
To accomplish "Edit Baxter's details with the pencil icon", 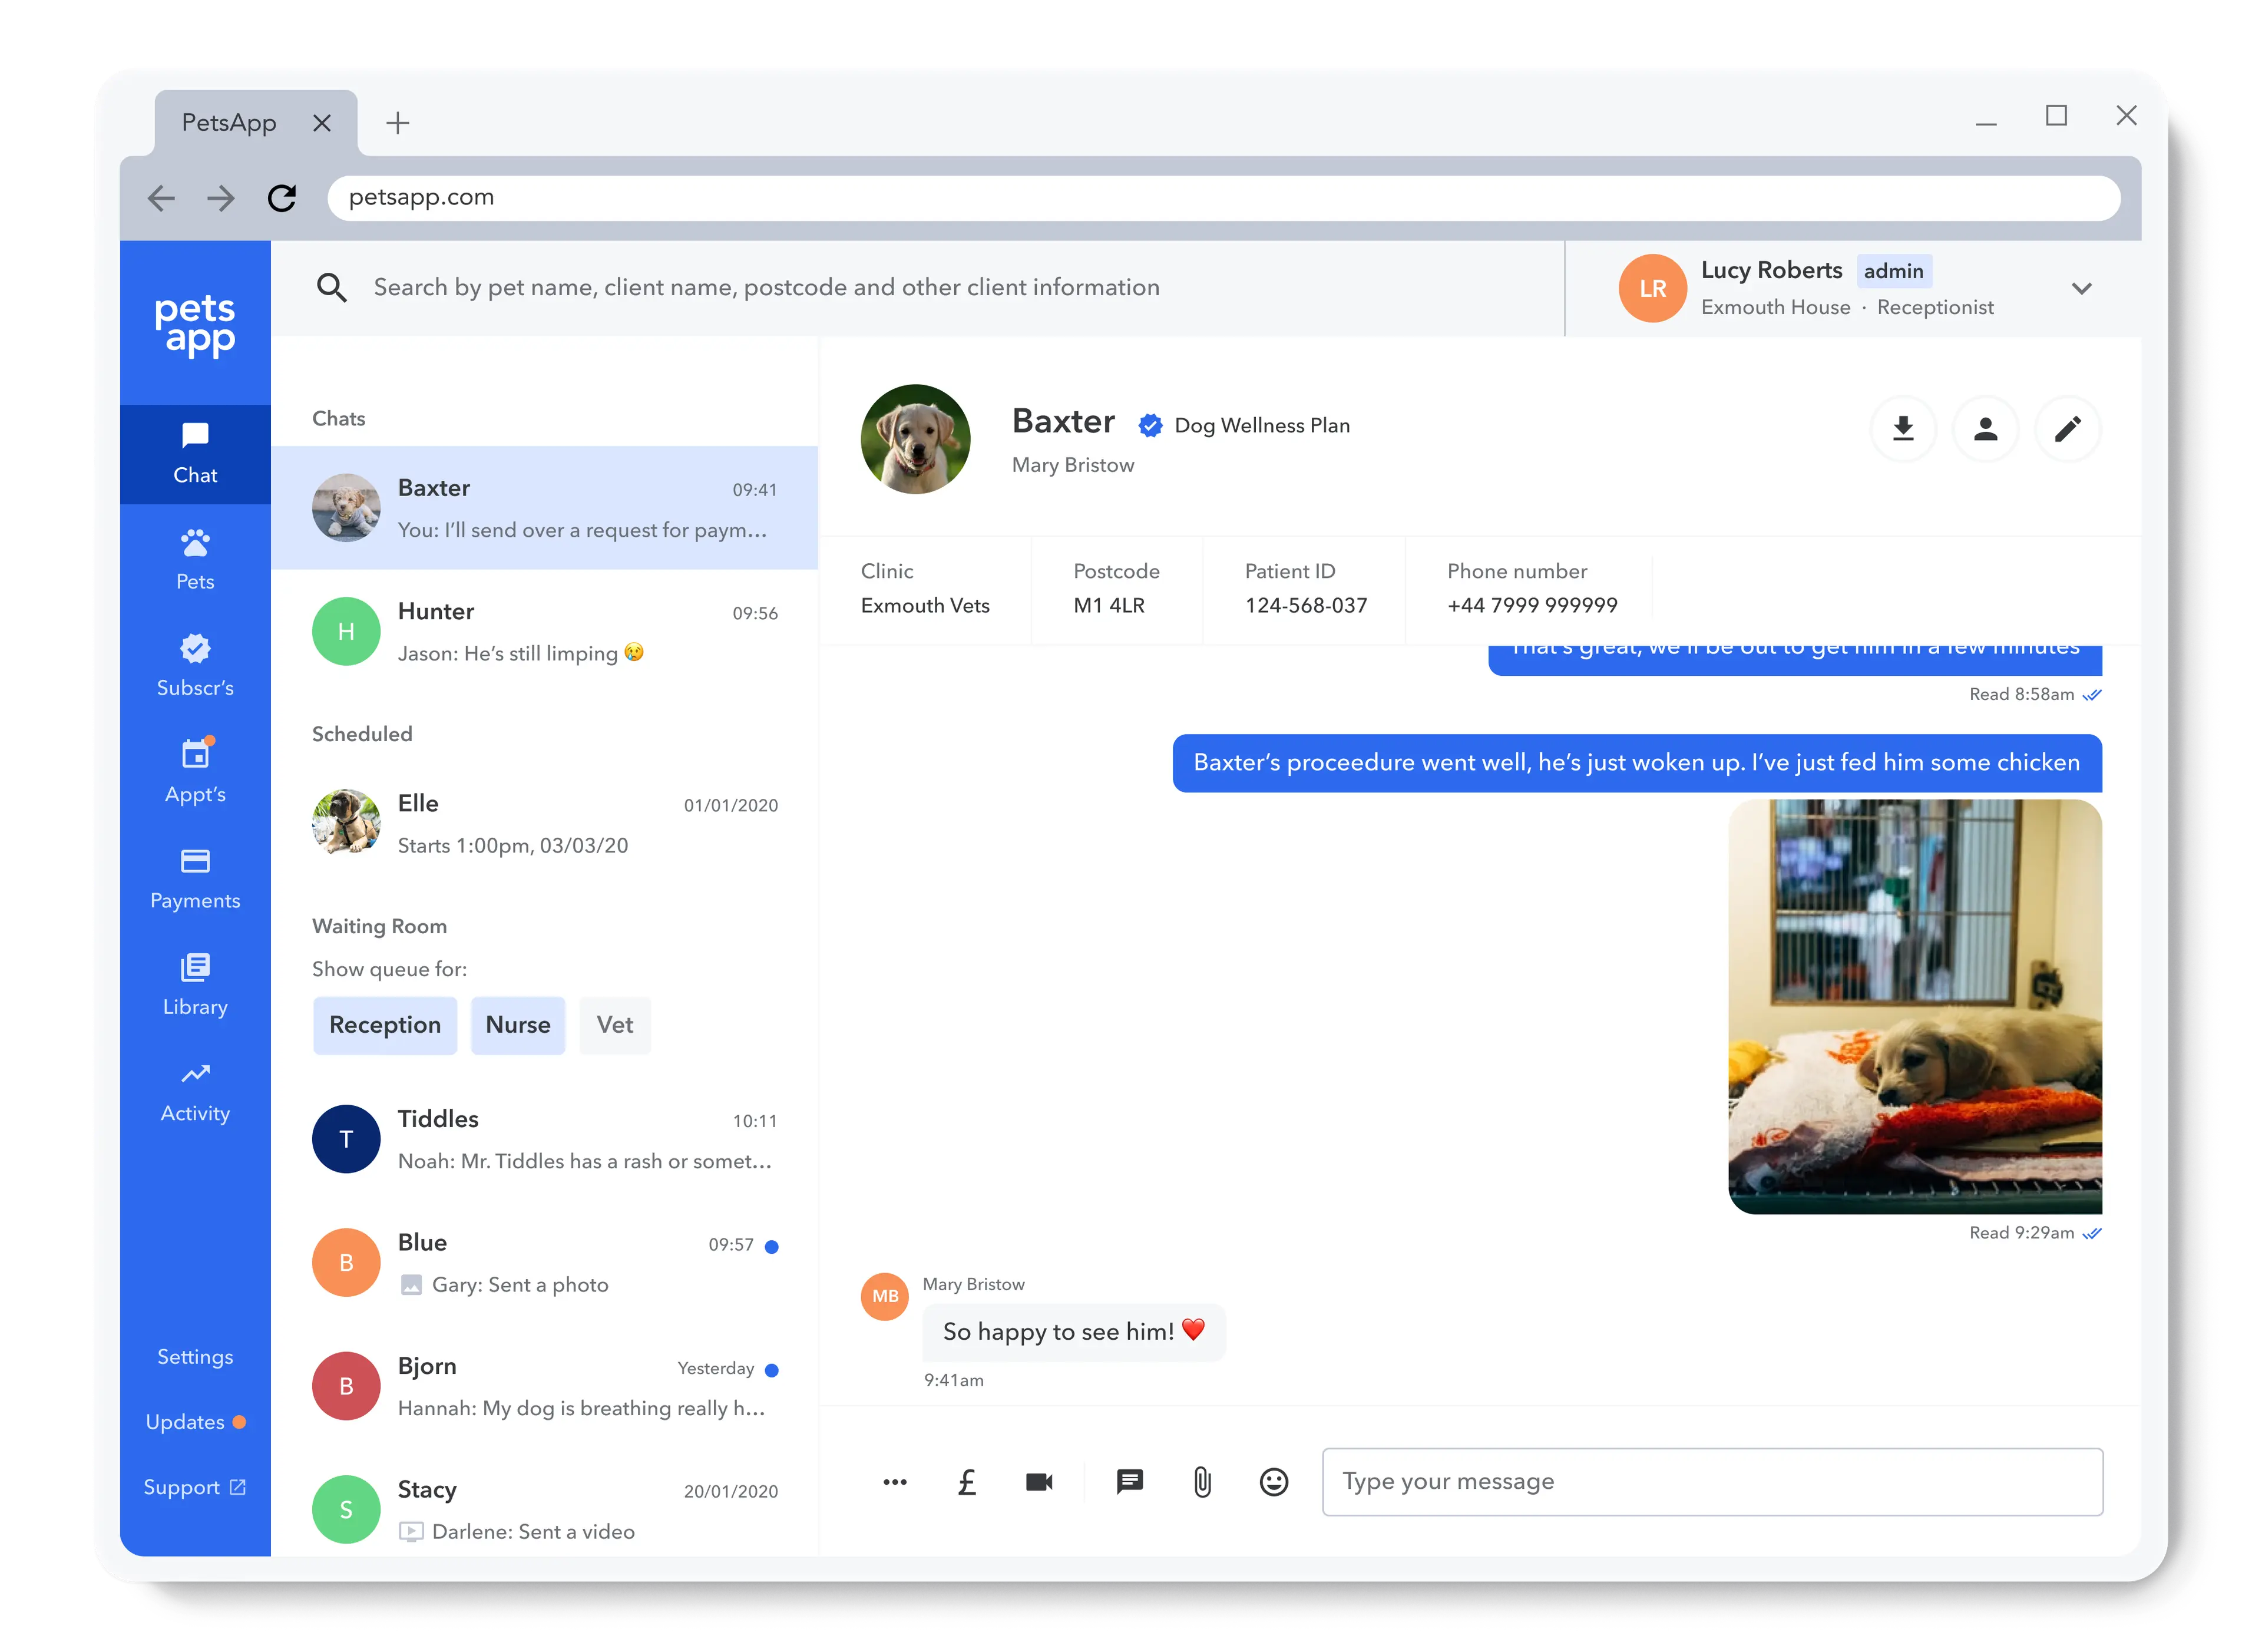I will click(2068, 429).
